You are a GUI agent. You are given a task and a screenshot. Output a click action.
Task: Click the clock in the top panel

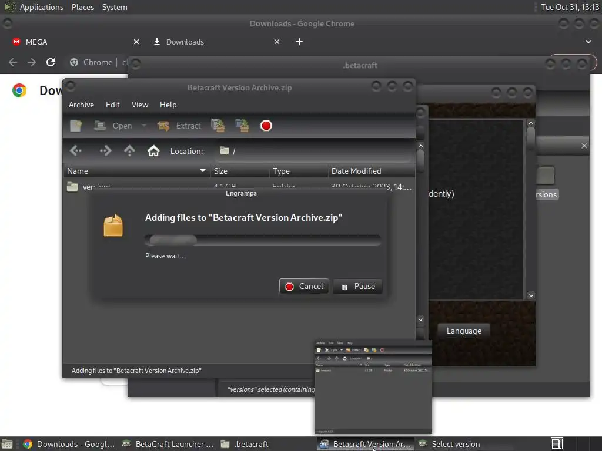pyautogui.click(x=570, y=7)
